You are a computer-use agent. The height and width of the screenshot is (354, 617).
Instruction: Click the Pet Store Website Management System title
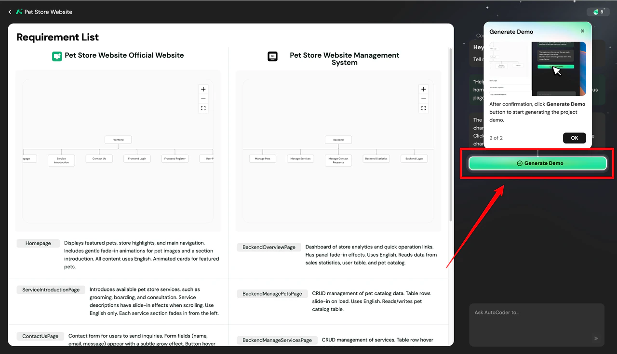click(x=344, y=59)
